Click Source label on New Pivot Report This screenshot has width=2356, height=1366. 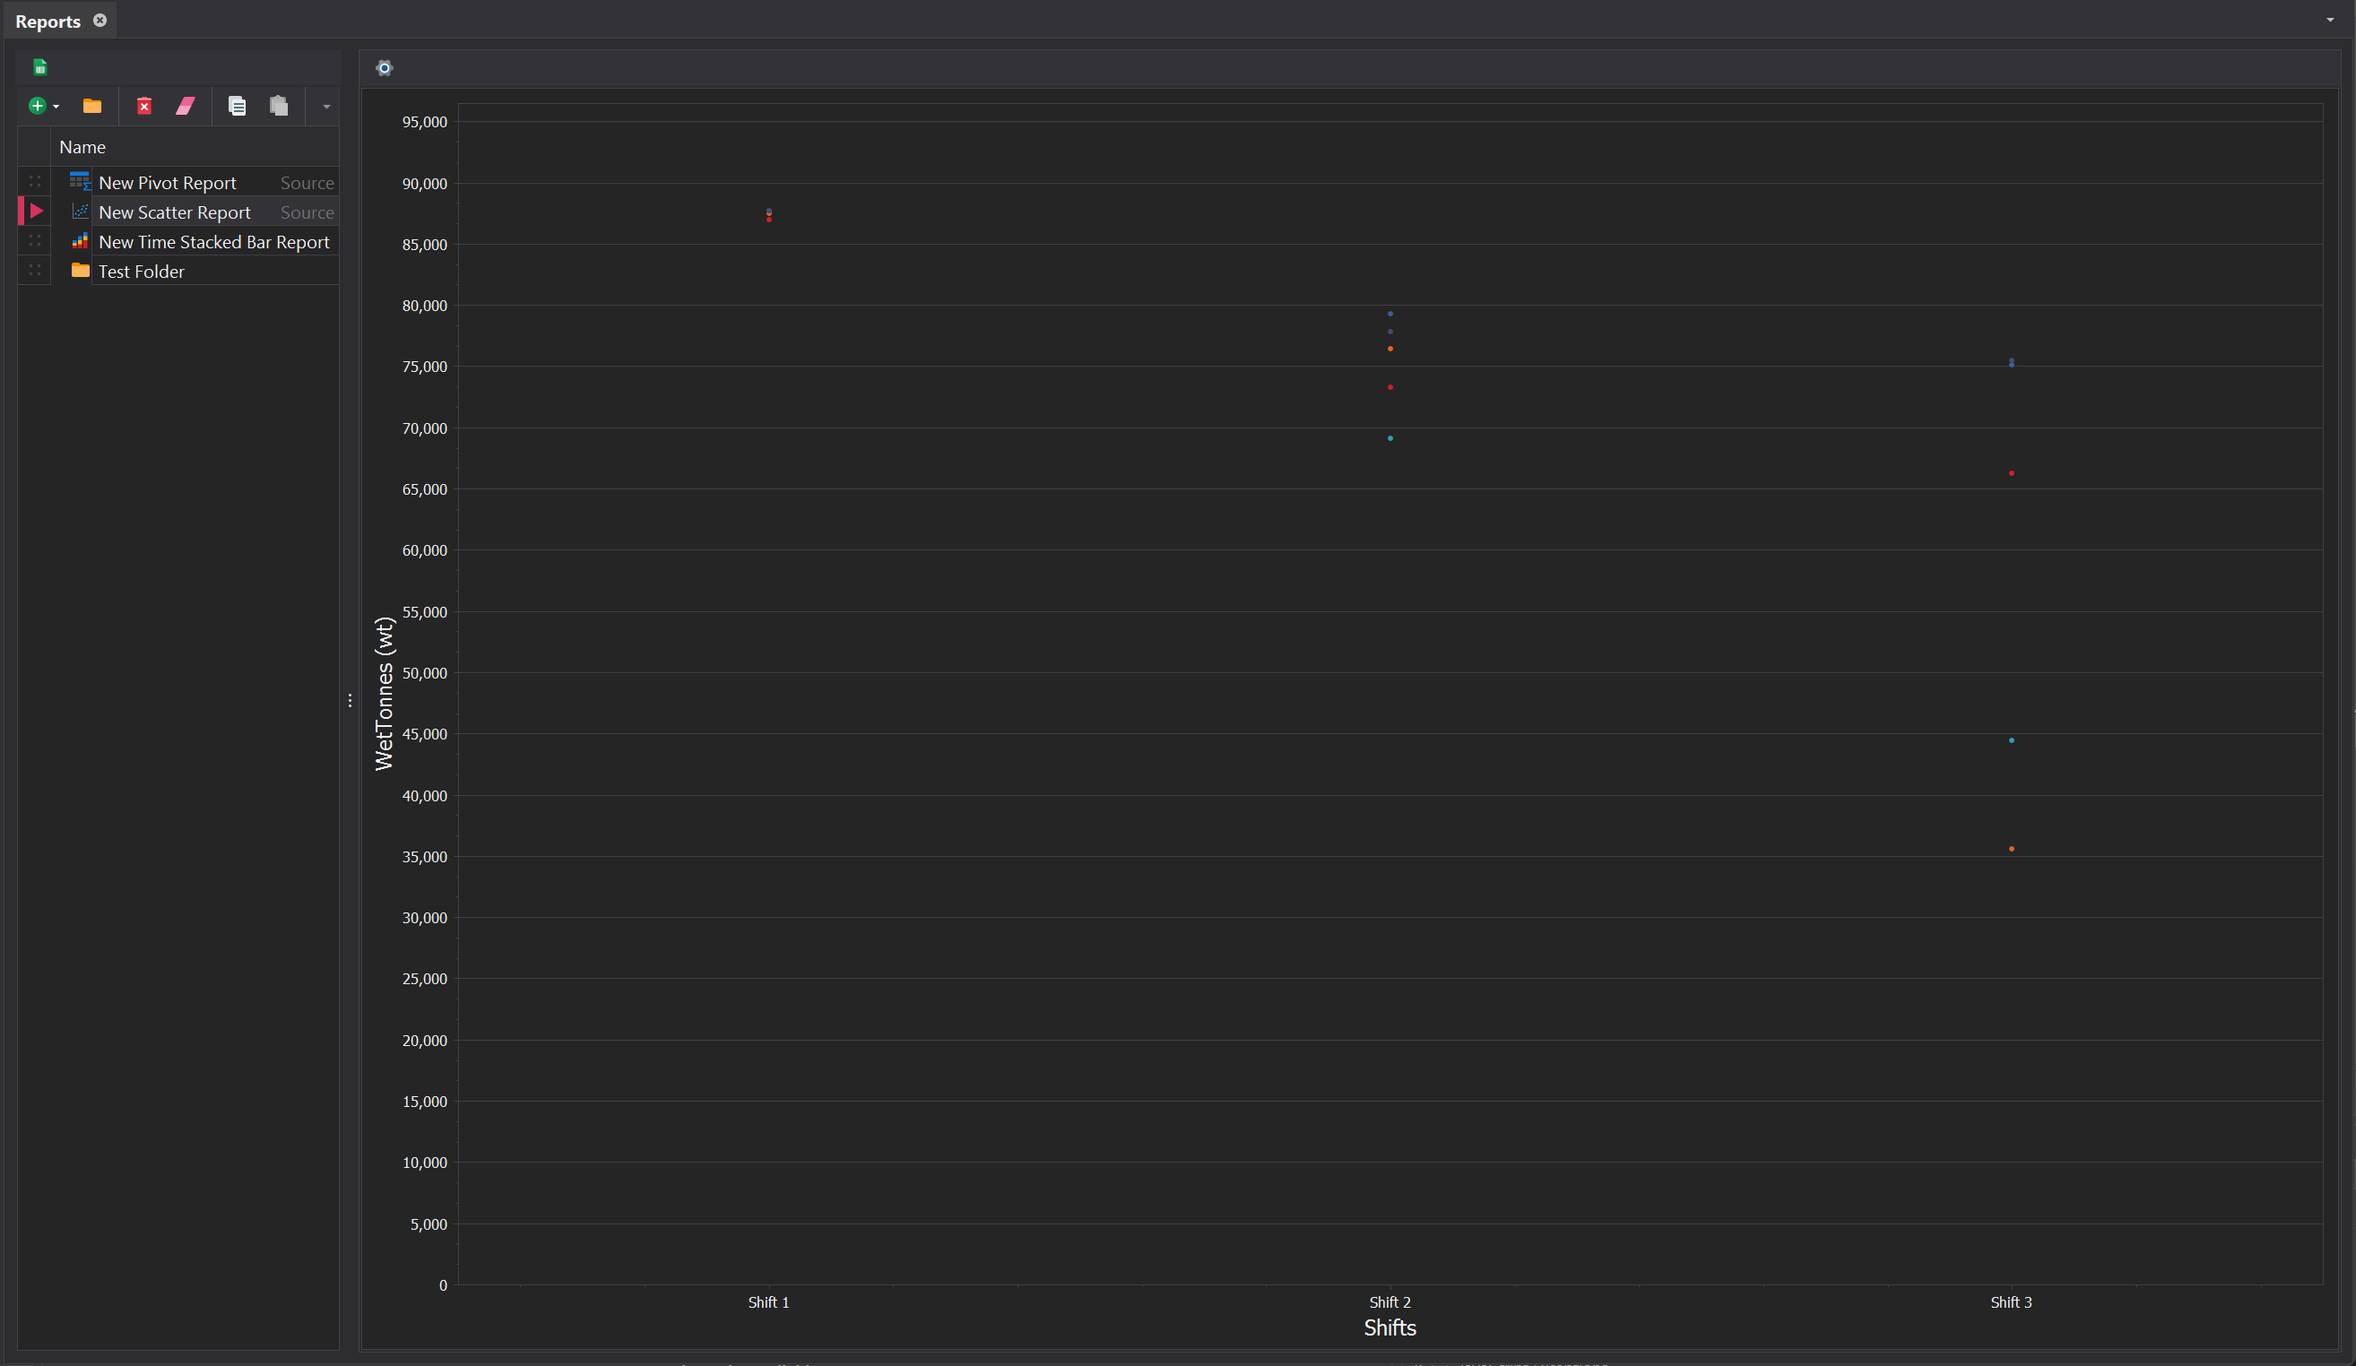(x=307, y=183)
